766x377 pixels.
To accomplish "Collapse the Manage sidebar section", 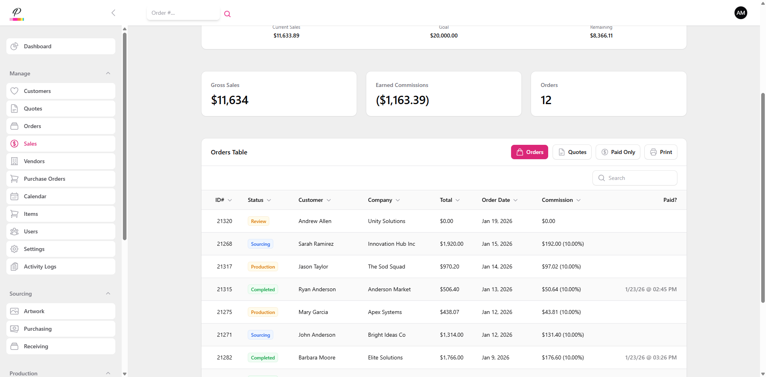I will 108,73.
